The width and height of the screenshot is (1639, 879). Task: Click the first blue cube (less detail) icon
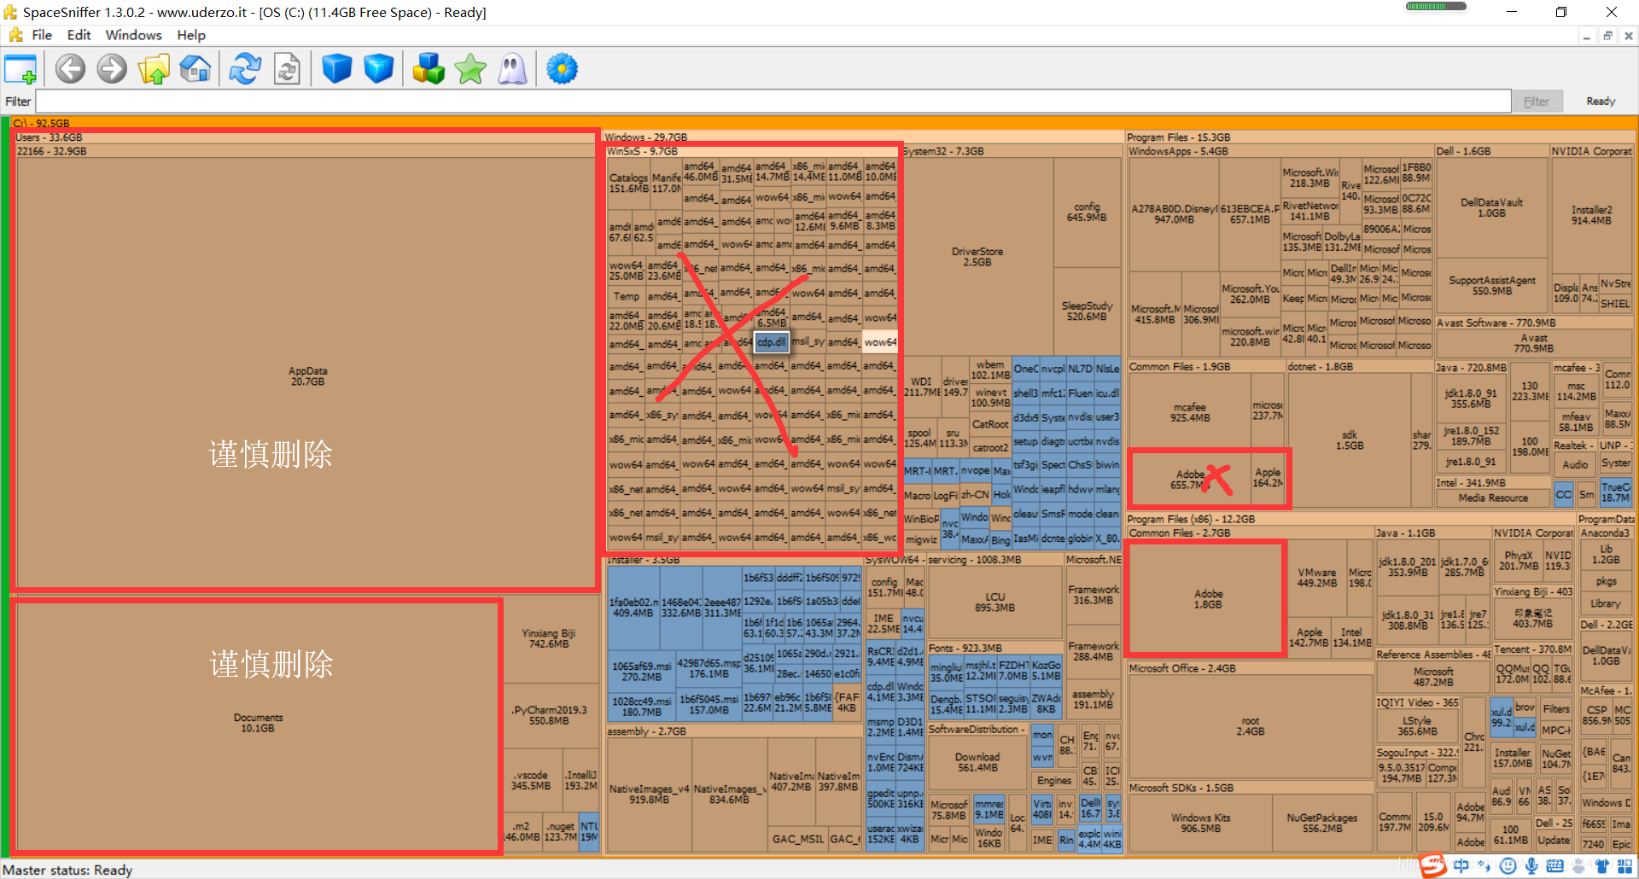pyautogui.click(x=337, y=69)
